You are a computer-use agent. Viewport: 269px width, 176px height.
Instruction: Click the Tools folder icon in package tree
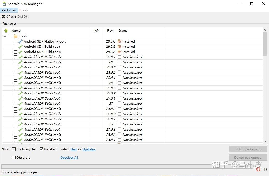16,36
